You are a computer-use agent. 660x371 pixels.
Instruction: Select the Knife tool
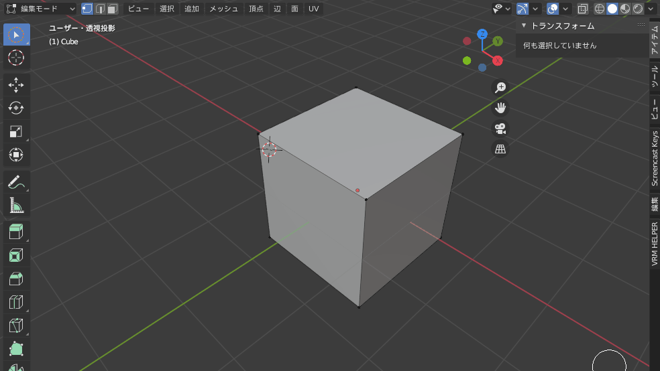(16, 325)
